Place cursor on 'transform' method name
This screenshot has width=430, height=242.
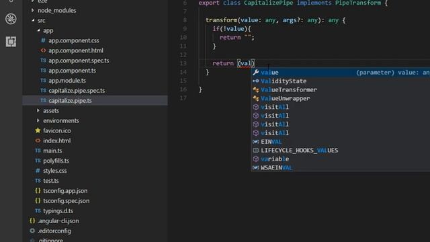pos(222,20)
